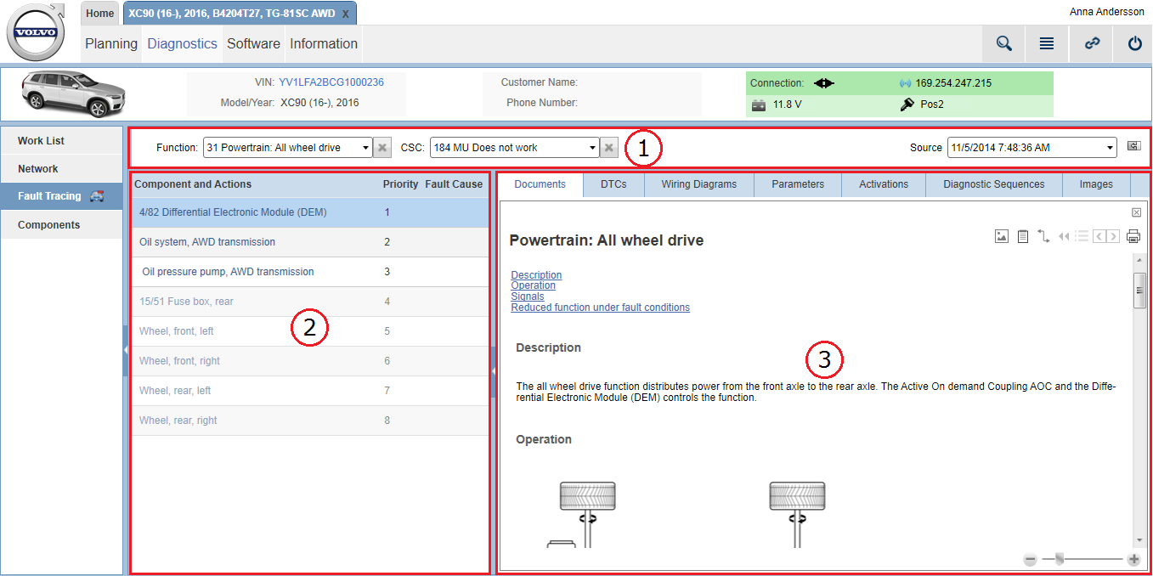
Task: Close the XC90 vehicle tab
Action: 345,14
